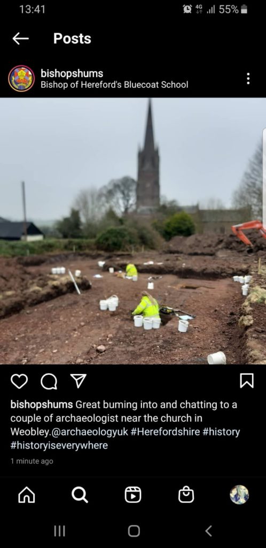Like the post with the heart icon

click(19, 381)
